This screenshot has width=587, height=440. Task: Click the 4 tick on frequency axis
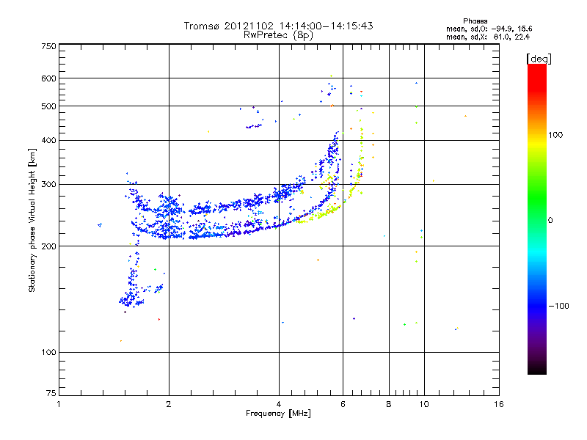click(x=279, y=404)
